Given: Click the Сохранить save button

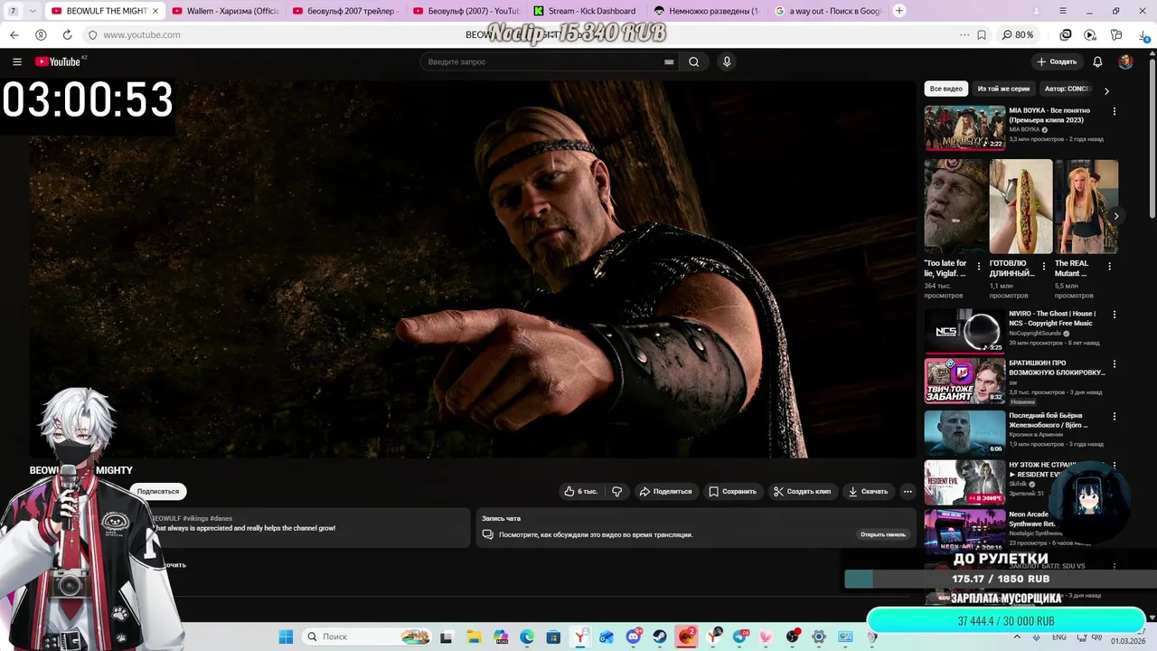Looking at the screenshot, I should pyautogui.click(x=733, y=491).
